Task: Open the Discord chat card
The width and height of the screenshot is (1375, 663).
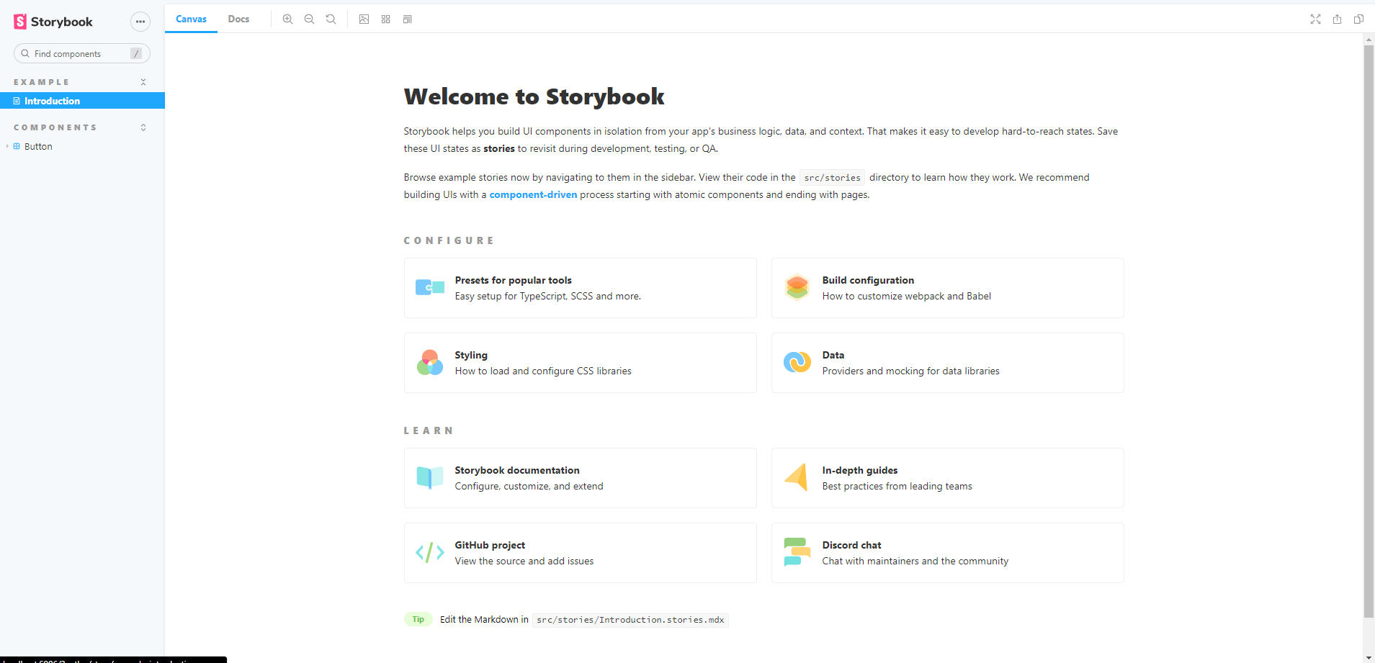Action: coord(947,552)
